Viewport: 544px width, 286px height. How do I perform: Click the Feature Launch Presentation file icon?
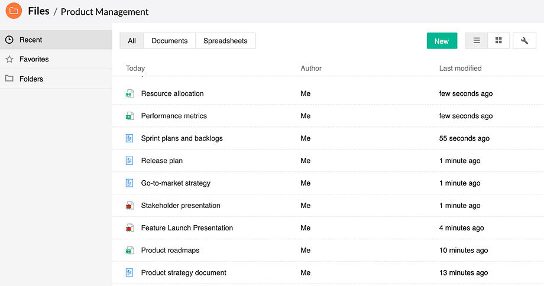pos(129,228)
